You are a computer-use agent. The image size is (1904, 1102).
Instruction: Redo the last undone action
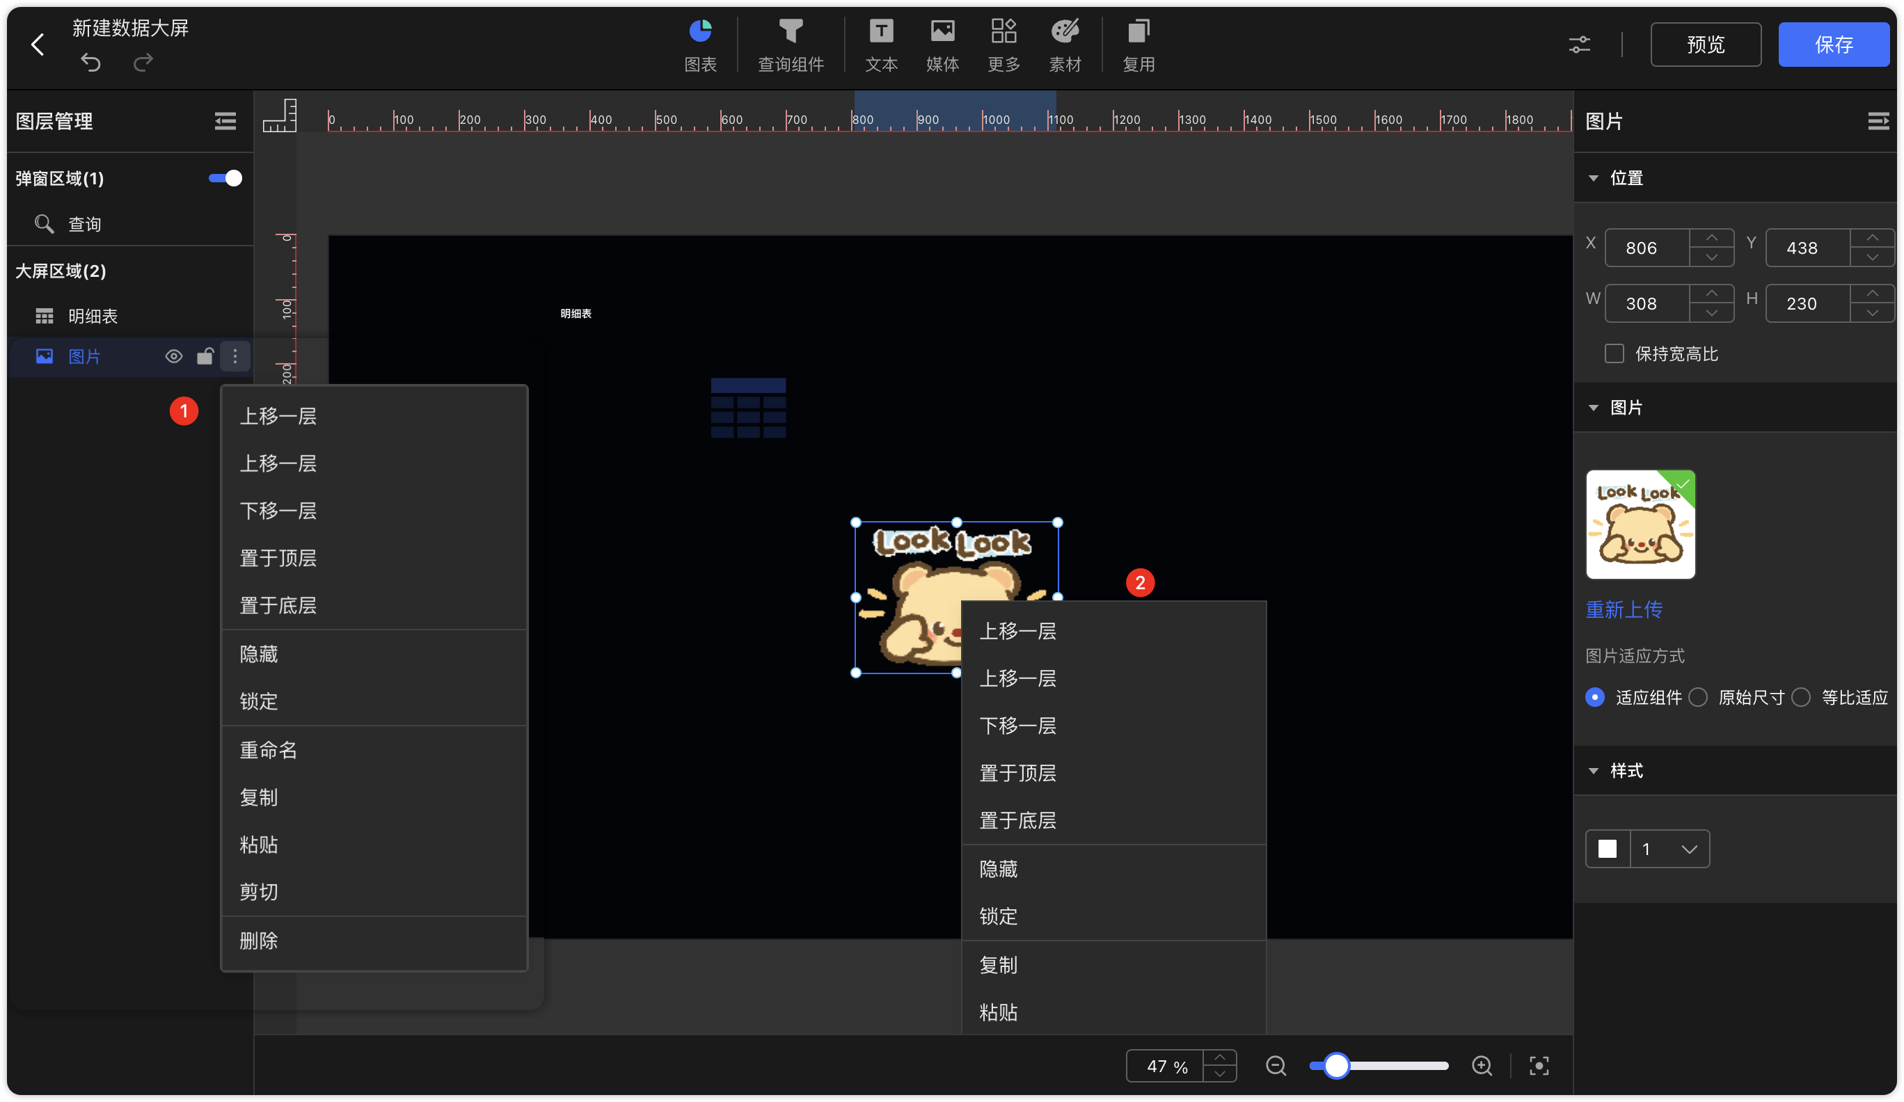(143, 62)
